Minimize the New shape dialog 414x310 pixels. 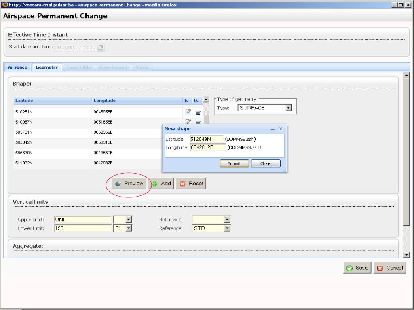coord(272,129)
